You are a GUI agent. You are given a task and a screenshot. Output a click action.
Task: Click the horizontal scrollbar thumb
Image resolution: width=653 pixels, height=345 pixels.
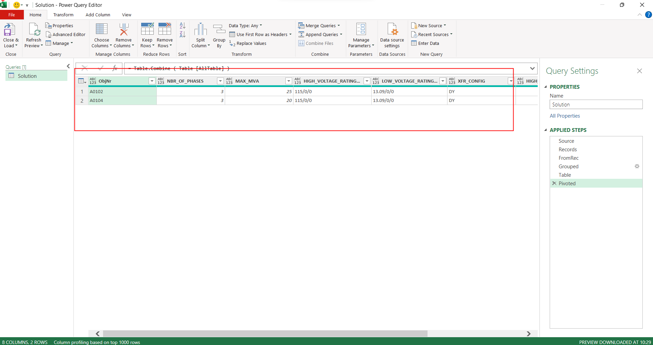(265, 333)
